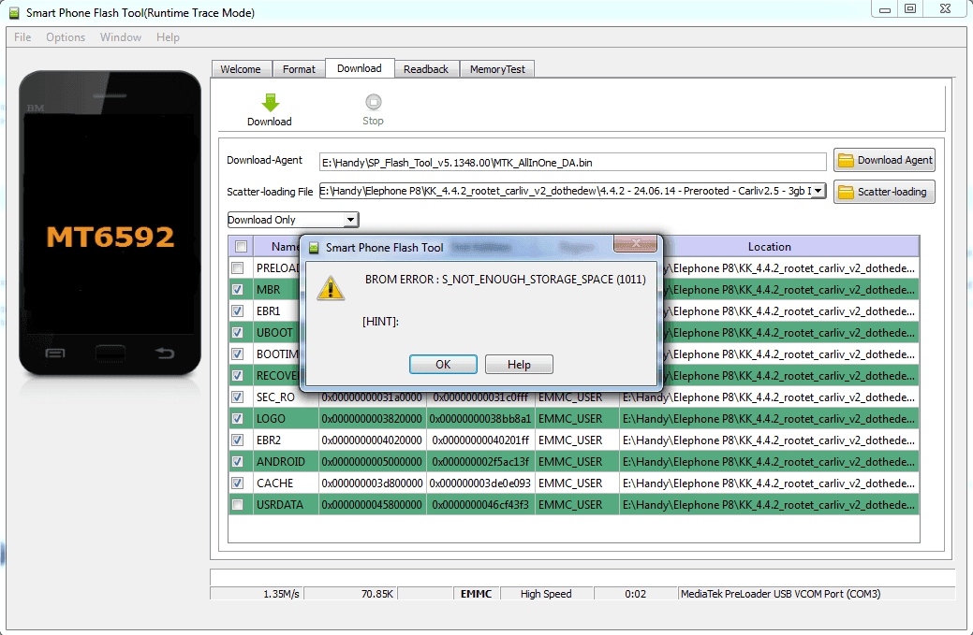Click LOGO begin address 0x0000000003820000

[x=373, y=419]
